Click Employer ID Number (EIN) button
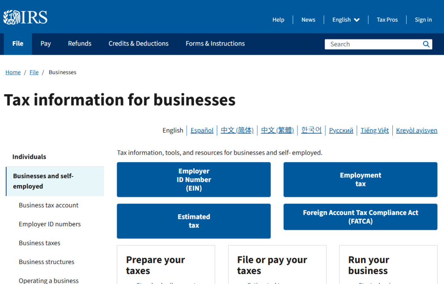Image resolution: width=444 pixels, height=284 pixels. pyautogui.click(x=194, y=180)
